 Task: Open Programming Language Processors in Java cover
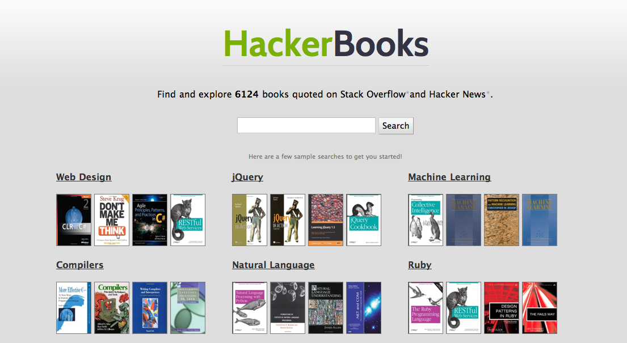coord(188,308)
